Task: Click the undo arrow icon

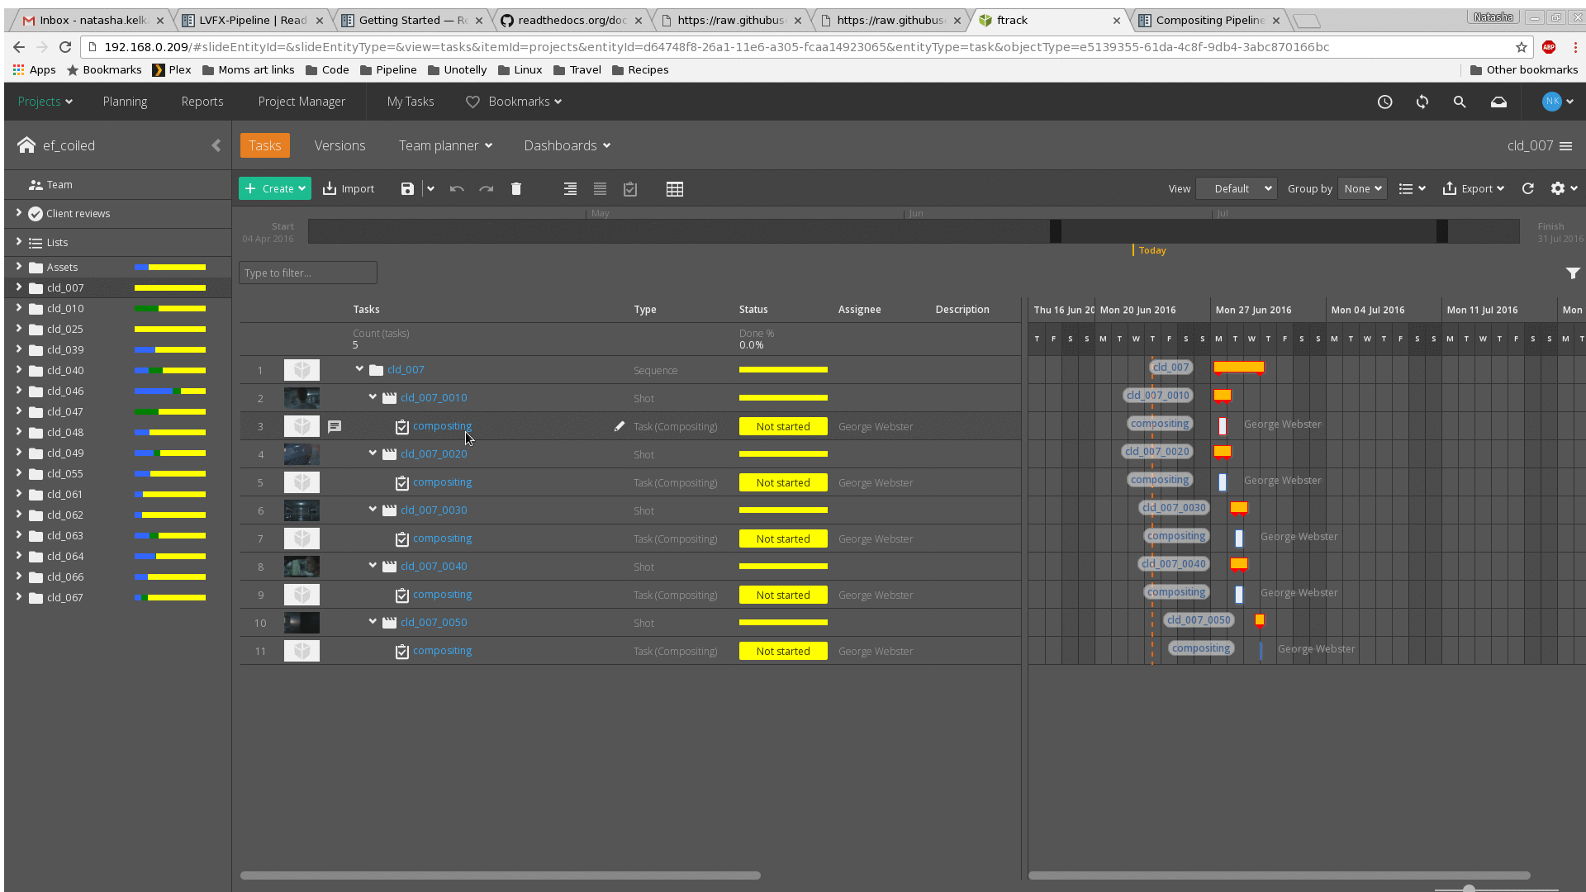Action: pos(457,189)
